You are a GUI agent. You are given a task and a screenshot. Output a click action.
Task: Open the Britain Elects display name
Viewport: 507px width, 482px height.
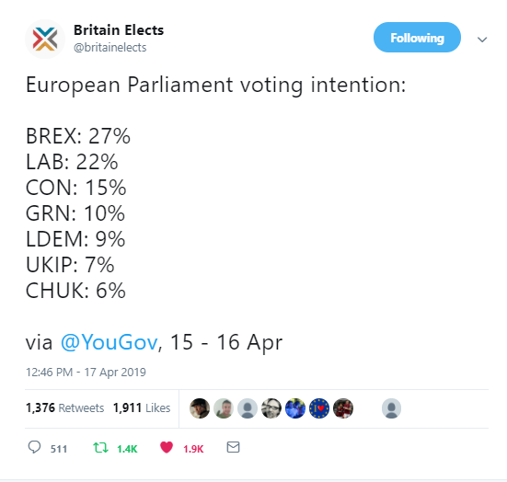click(119, 30)
